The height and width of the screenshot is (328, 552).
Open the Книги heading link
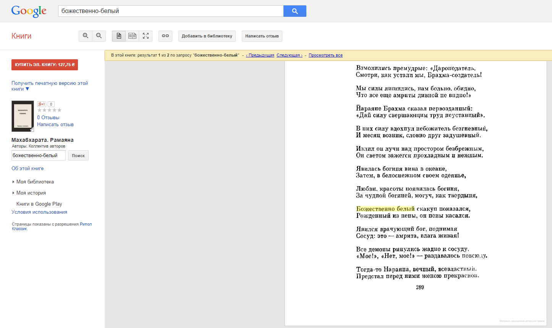coord(21,36)
